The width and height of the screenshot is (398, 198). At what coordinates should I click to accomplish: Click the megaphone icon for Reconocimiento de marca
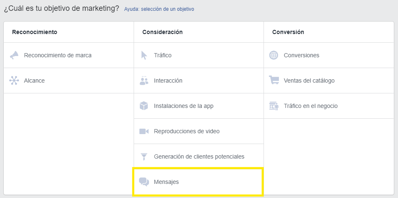click(14, 55)
